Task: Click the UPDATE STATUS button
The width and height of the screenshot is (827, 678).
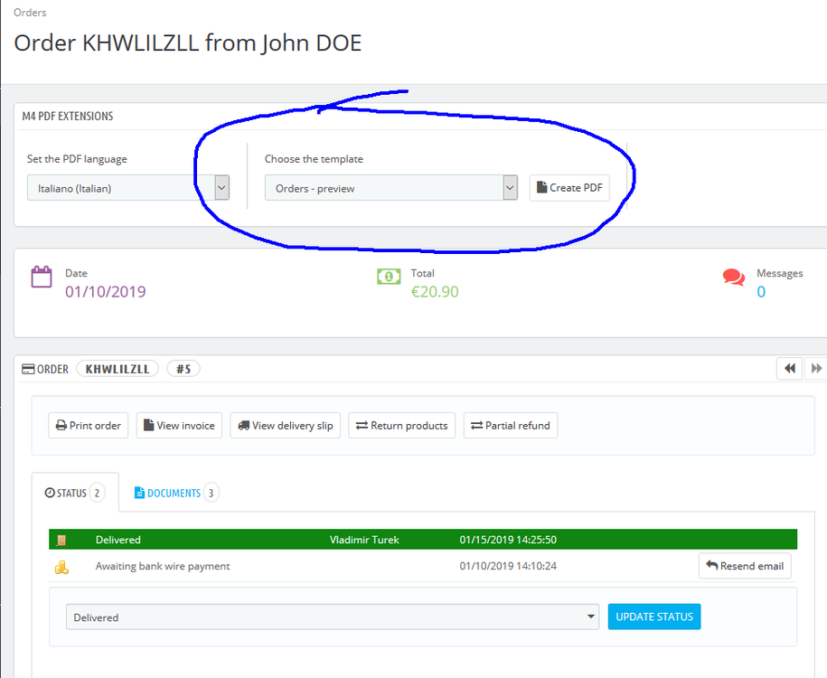Action: (654, 617)
